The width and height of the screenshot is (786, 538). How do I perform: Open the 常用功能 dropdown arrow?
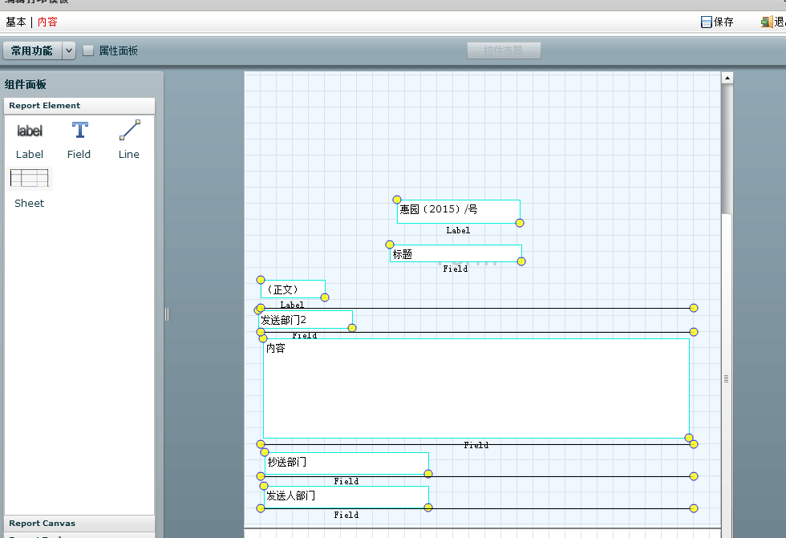[x=69, y=51]
